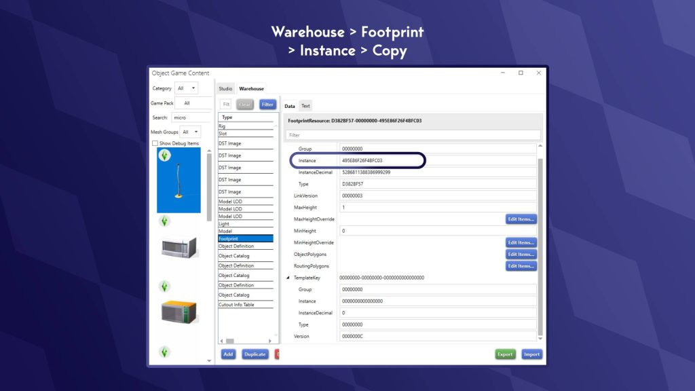Select the orange-top microwave thumbnail
The width and height of the screenshot is (695, 391).
click(x=179, y=312)
